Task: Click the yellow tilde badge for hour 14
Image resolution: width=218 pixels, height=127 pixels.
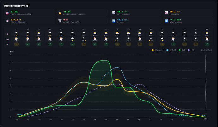Action: tap(117, 44)
